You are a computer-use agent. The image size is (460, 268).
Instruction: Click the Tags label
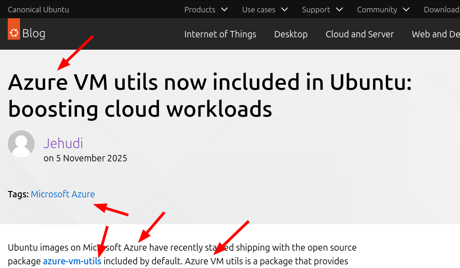[x=18, y=194]
